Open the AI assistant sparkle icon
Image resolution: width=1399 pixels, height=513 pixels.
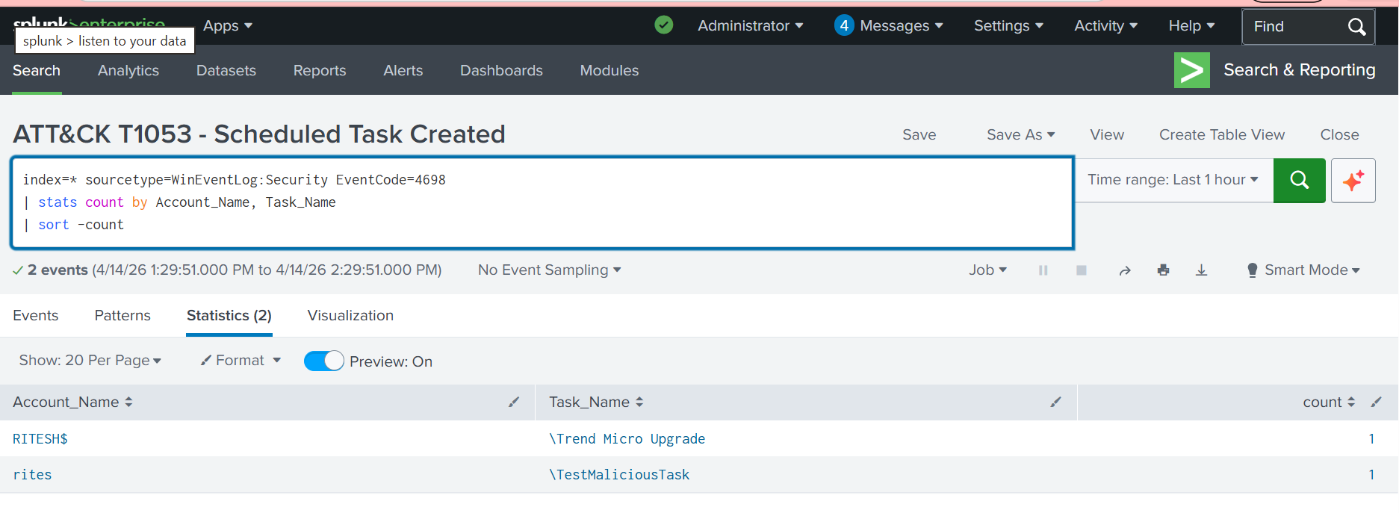click(x=1353, y=180)
